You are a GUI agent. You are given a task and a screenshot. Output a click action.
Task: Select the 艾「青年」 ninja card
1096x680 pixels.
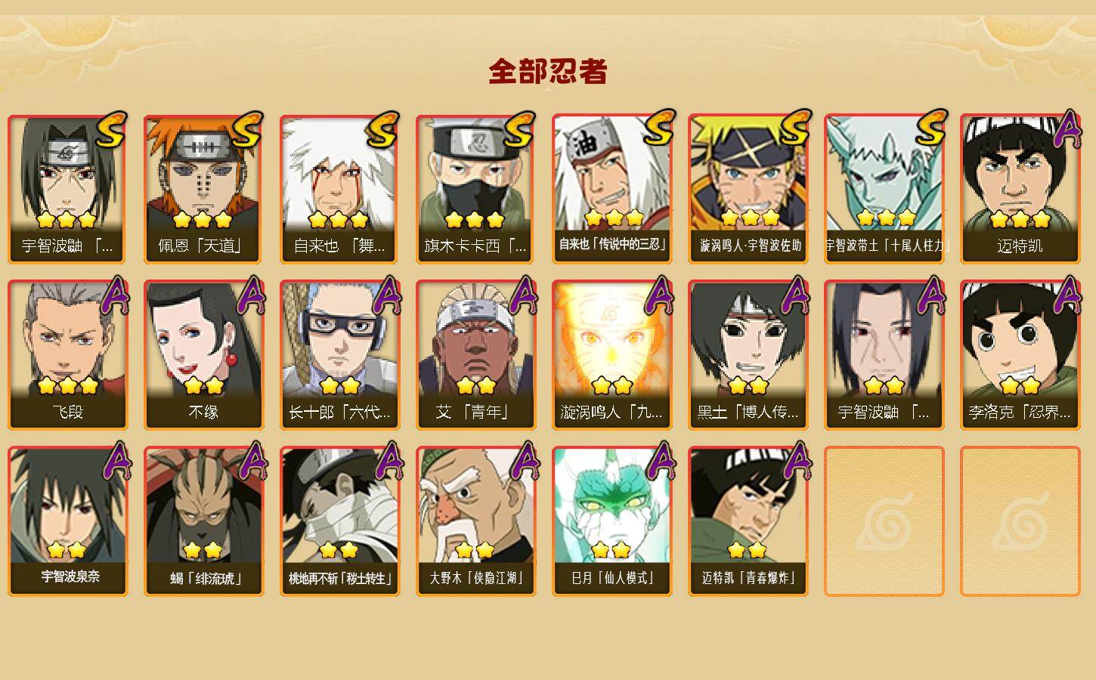click(x=475, y=355)
